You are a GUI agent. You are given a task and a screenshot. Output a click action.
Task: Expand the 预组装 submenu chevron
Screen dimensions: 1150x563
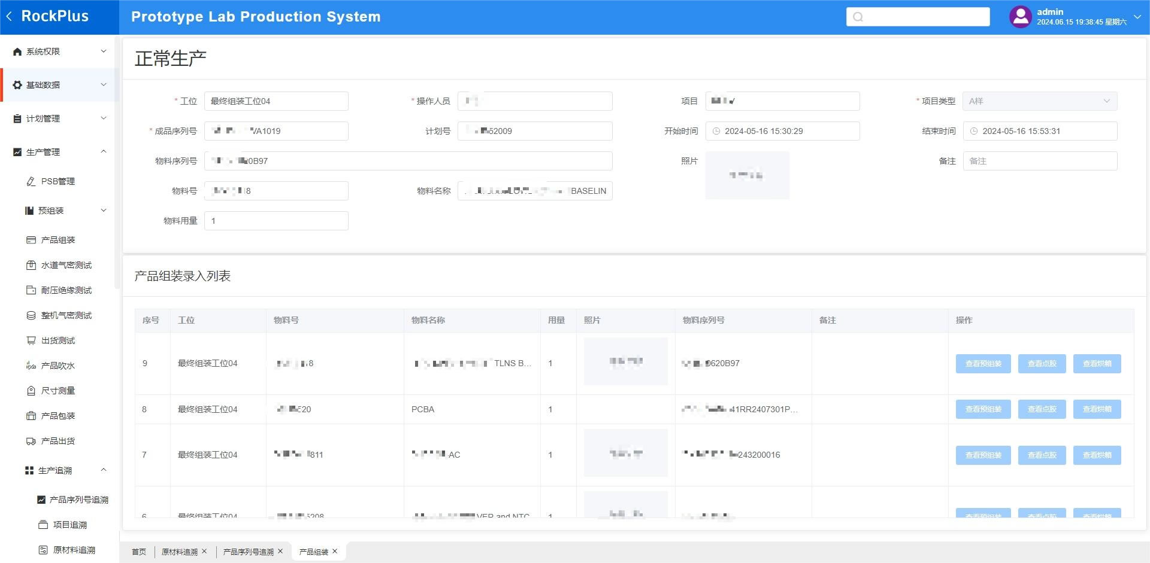coord(104,211)
